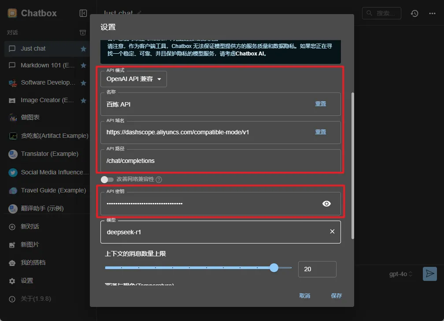Click the Travel Guide avatar icon
Image resolution: width=444 pixels, height=321 pixels.
(13, 191)
